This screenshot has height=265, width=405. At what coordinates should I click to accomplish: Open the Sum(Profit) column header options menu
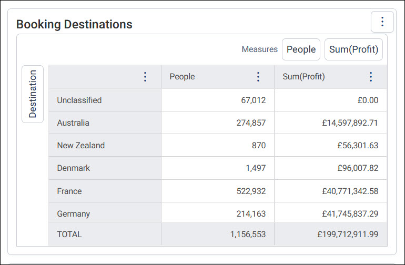click(371, 77)
